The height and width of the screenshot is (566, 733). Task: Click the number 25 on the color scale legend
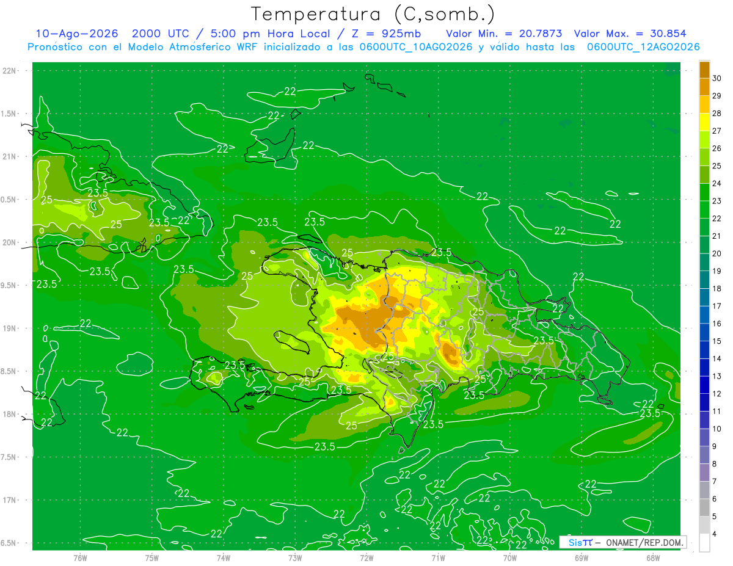717,166
